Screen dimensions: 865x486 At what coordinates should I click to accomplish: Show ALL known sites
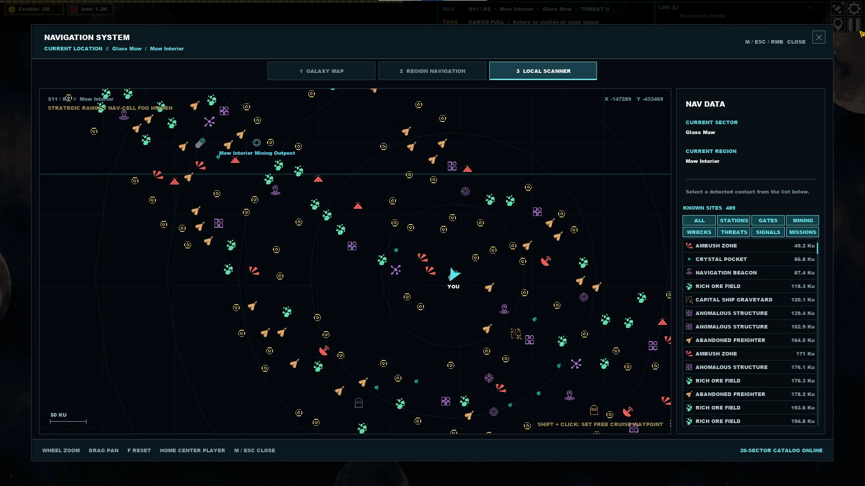(699, 220)
